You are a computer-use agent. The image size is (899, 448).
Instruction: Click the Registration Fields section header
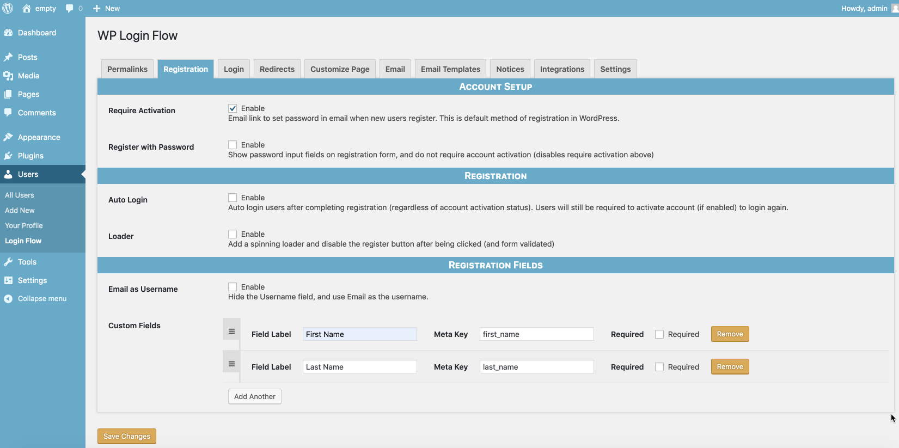(x=496, y=265)
